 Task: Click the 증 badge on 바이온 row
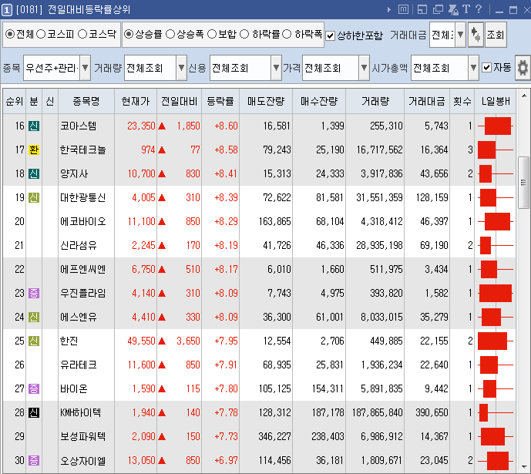coord(34,388)
